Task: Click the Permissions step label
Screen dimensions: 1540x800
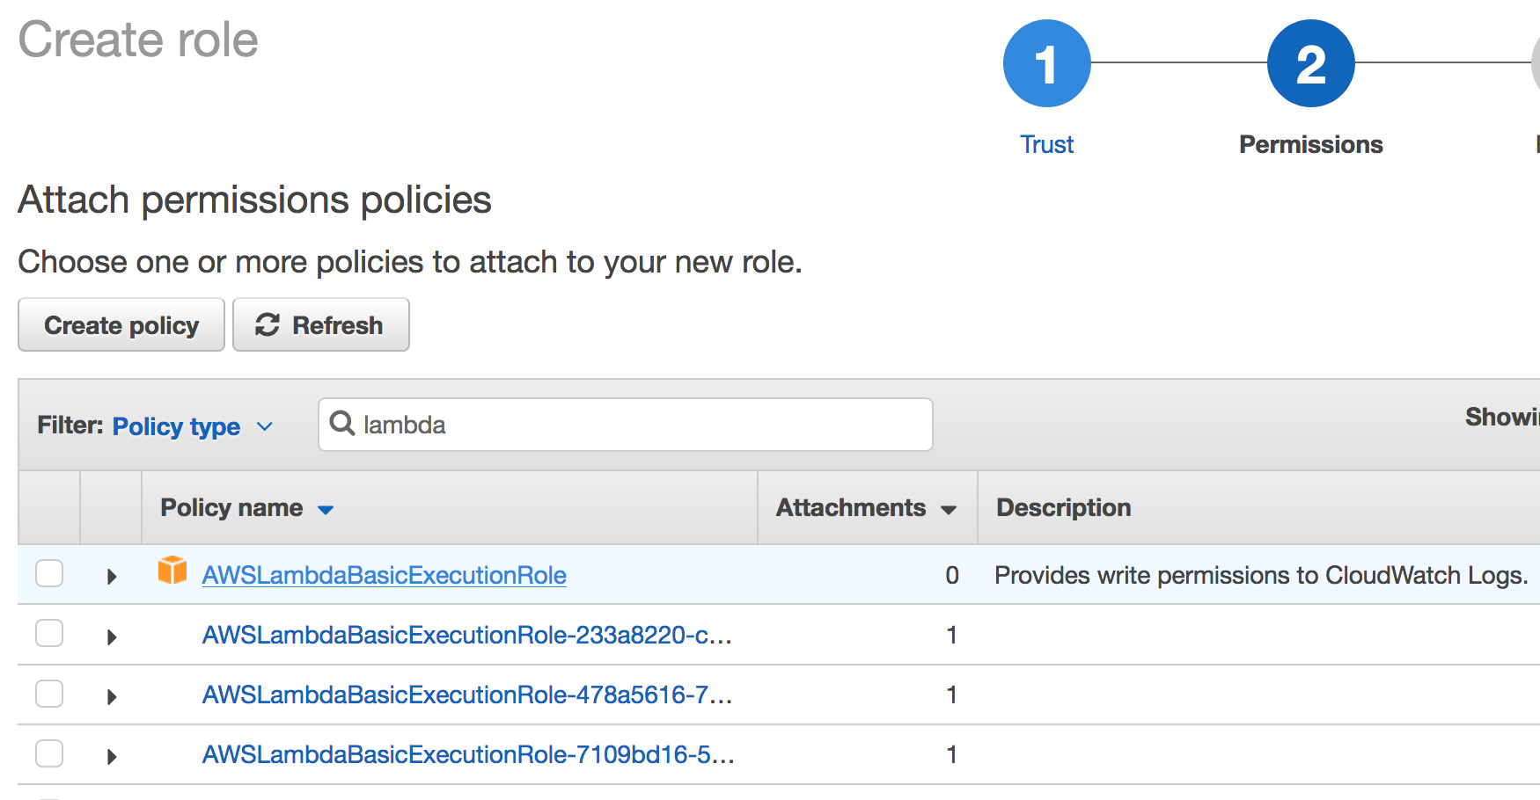Action: (x=1310, y=144)
